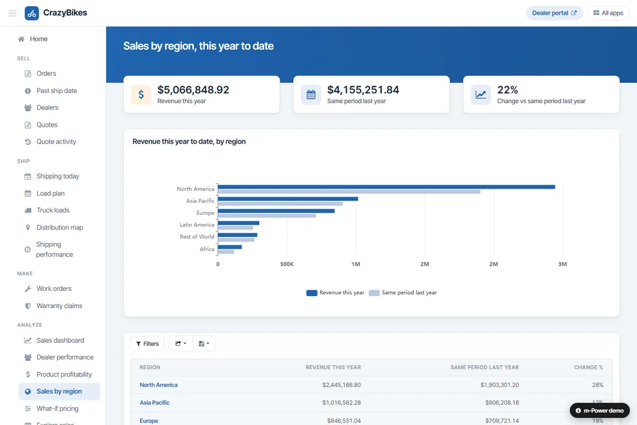
Task: Toggle Same period last year legend swatch
Action: pos(374,293)
